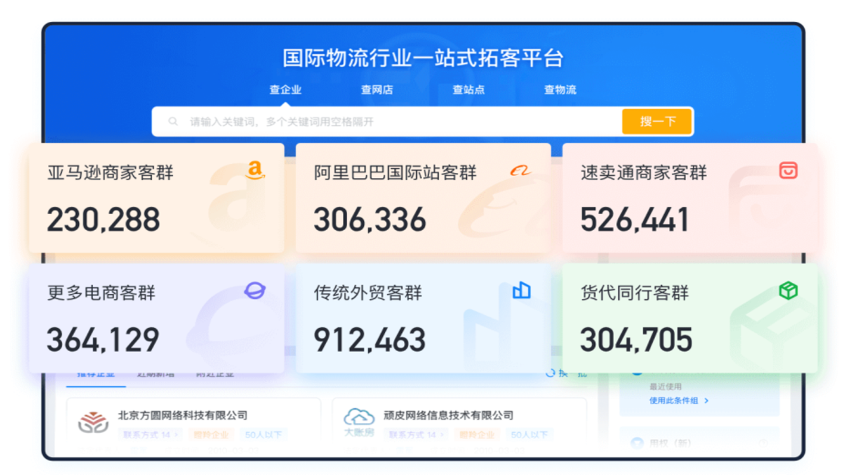This screenshot has width=845, height=475.
Task: Click the purple planet icon
Action: pyautogui.click(x=254, y=290)
